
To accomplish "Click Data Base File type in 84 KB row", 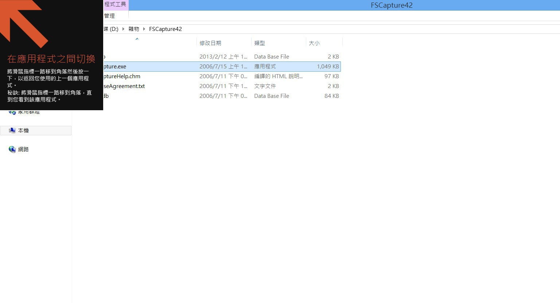I will tap(272, 96).
